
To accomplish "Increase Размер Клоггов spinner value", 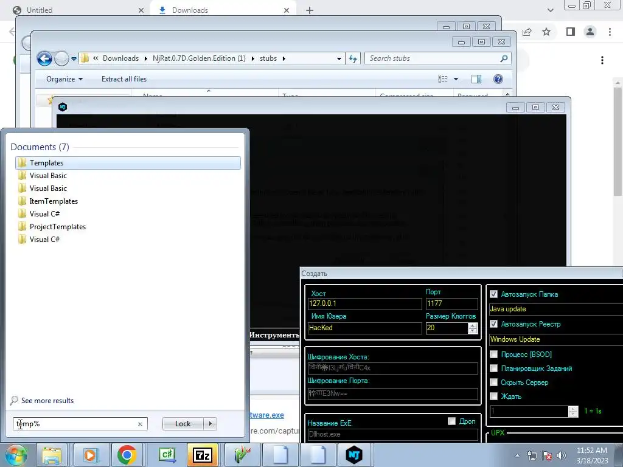I will pos(473,325).
